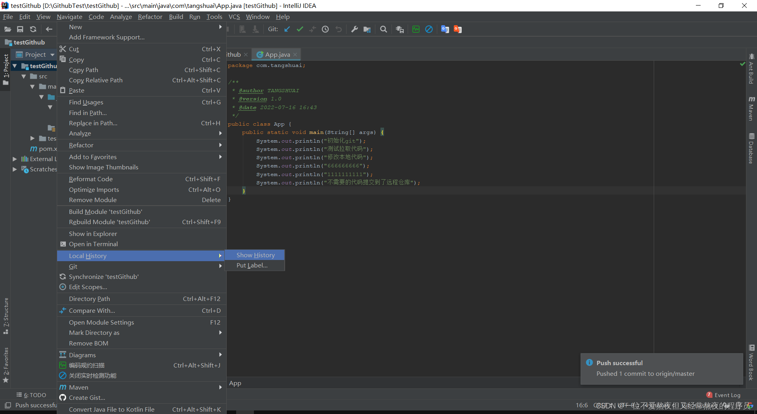Screen dimensions: 757x414
Task: Select Synchronize 'testGithub' entry
Action: click(x=142, y=277)
